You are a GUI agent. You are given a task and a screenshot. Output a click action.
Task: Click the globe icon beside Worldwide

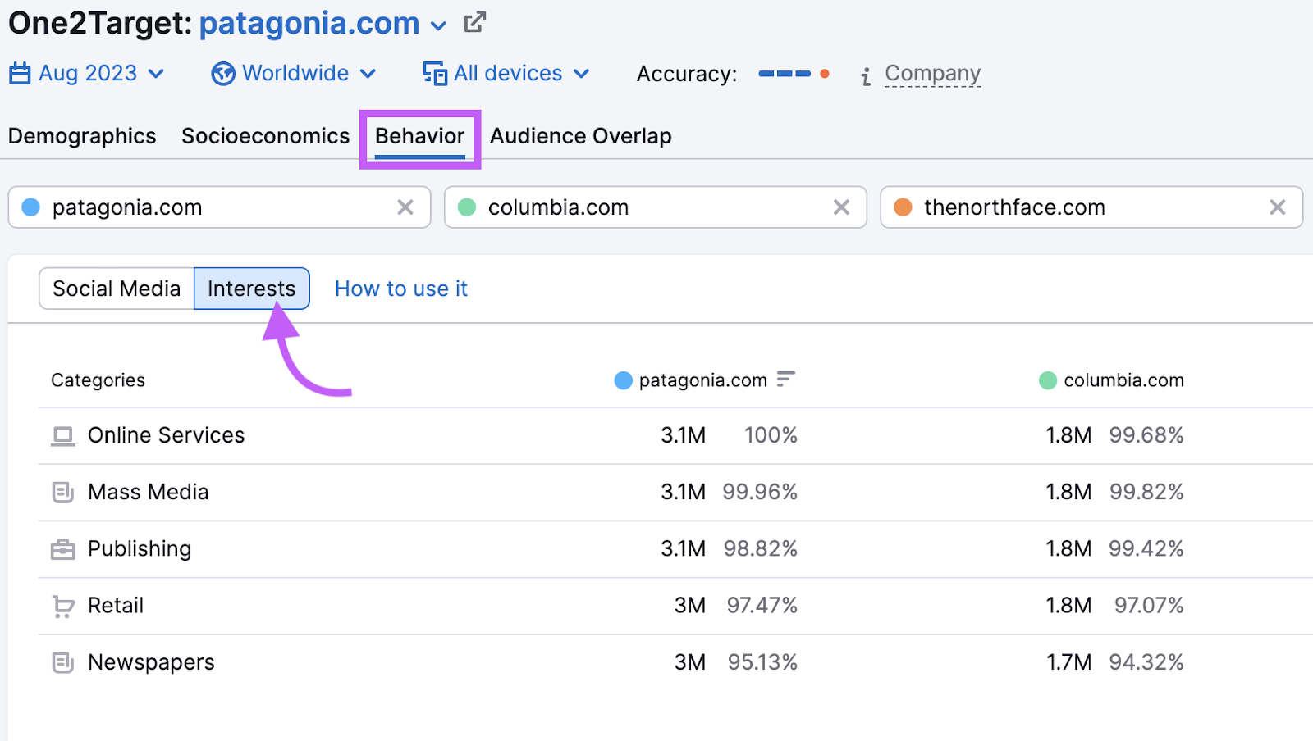(x=223, y=74)
